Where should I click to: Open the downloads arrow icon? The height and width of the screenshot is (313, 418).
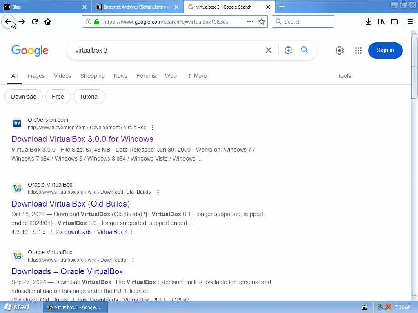coord(368,22)
